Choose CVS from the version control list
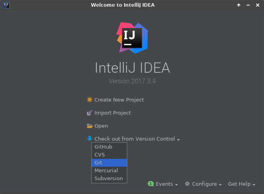Screen dimensions: 264x194 pyautogui.click(x=100, y=155)
